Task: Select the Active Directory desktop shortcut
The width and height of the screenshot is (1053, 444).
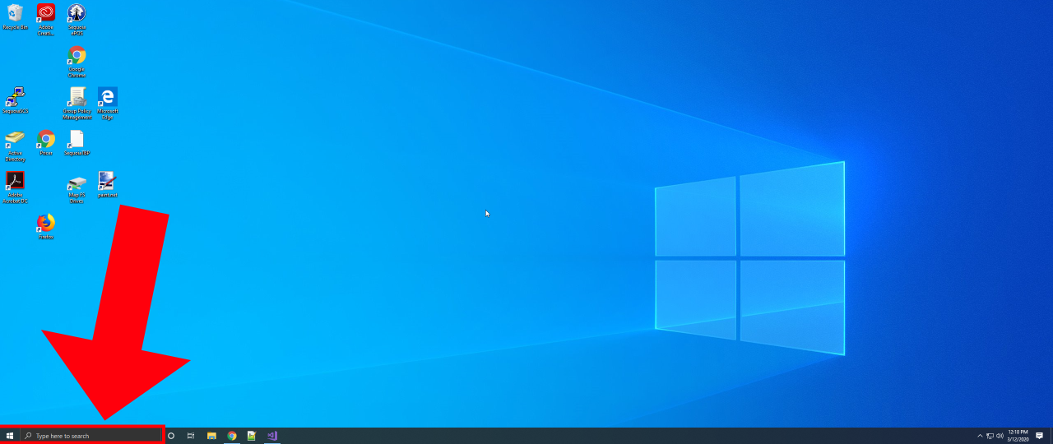Action: pyautogui.click(x=15, y=140)
